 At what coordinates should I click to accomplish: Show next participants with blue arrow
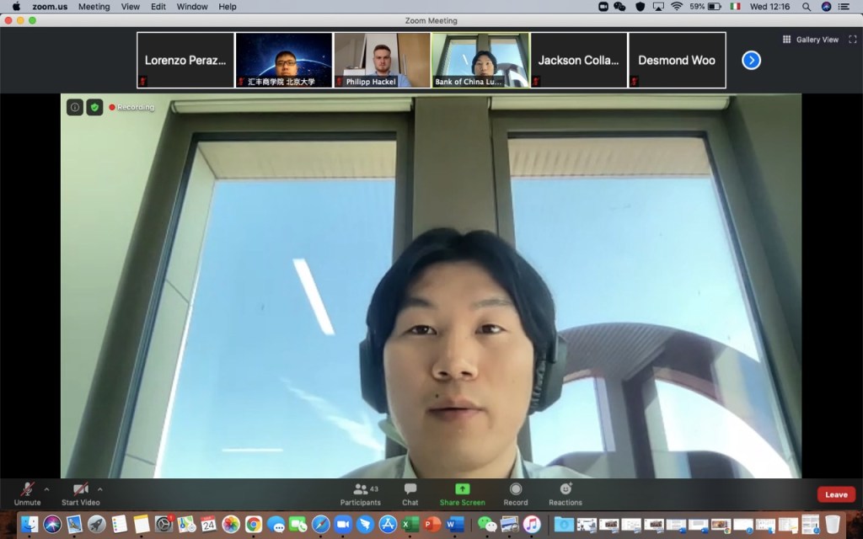tap(751, 60)
